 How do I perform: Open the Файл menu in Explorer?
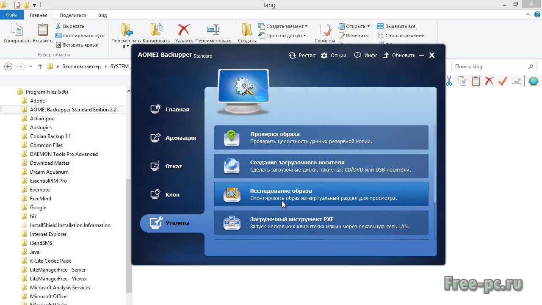pos(12,15)
